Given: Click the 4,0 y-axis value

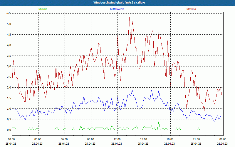Looking at the screenshot, I should tap(9, 45).
